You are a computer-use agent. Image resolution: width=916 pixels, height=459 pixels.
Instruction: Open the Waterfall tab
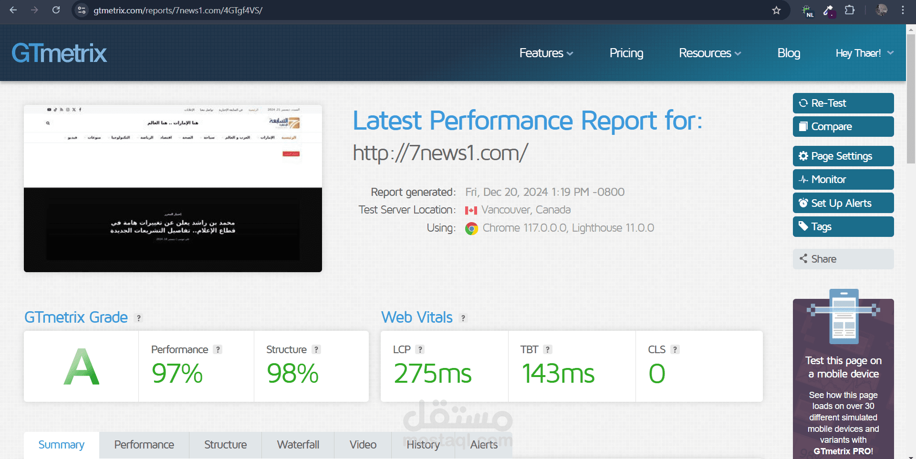[298, 445]
